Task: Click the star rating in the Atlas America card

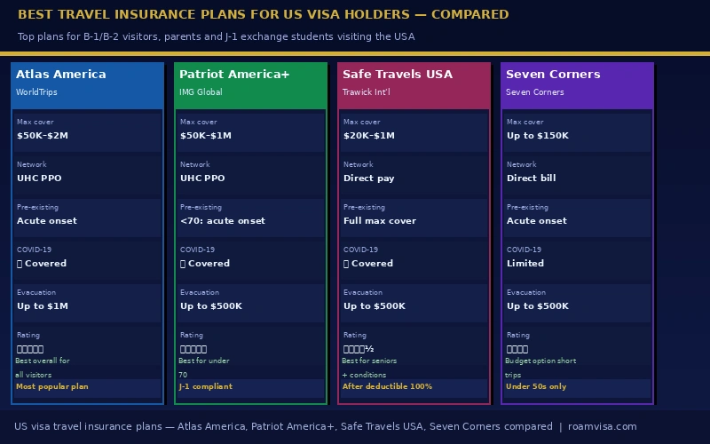Action: click(30, 349)
